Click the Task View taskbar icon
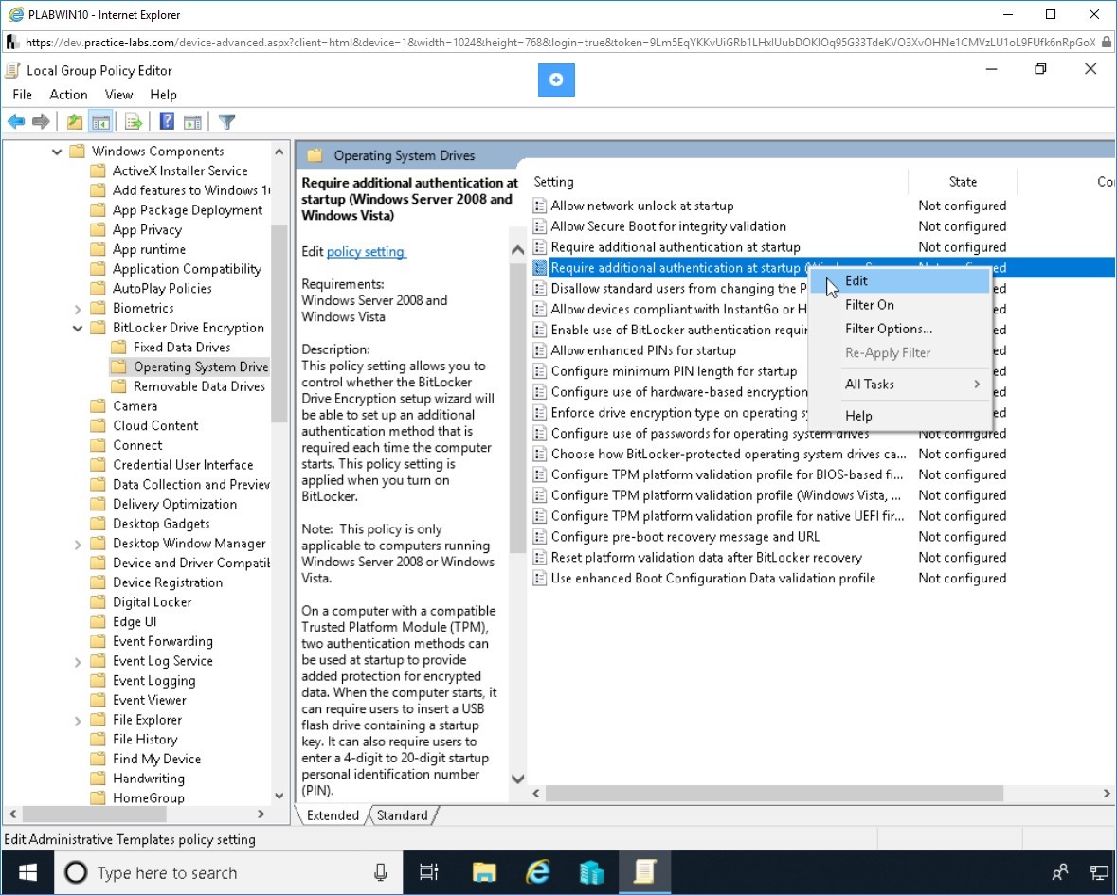 click(429, 872)
